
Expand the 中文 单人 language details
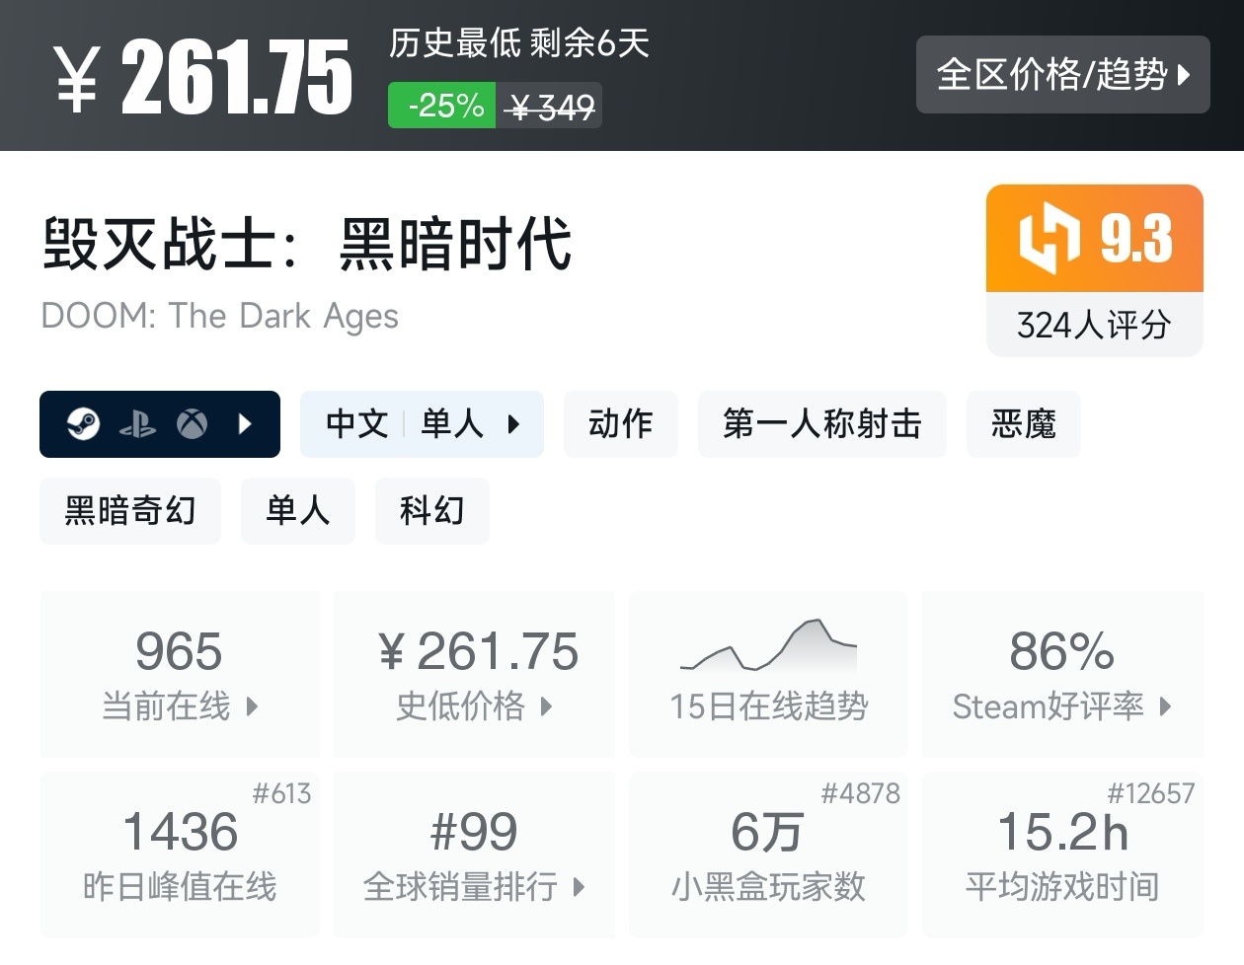click(422, 424)
